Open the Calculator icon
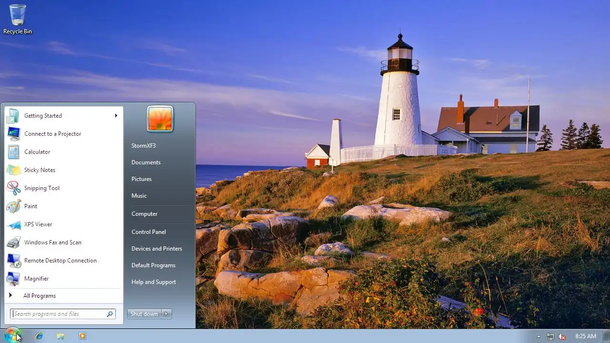Image resolution: width=610 pixels, height=343 pixels. tap(13, 152)
